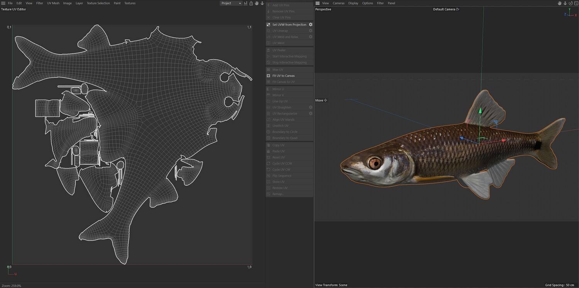Open the Project dropdown
This screenshot has height=288, width=579.
(231, 3)
